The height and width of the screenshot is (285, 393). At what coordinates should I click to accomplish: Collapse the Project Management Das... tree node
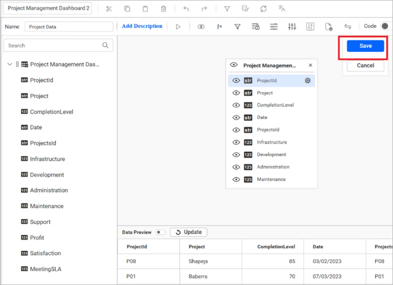click(x=10, y=64)
